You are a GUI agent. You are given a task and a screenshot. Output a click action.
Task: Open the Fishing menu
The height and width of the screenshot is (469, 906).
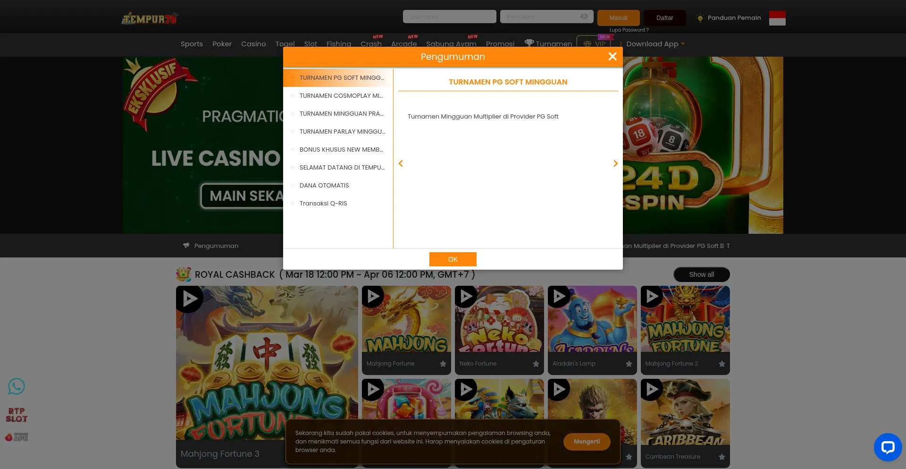click(x=339, y=44)
